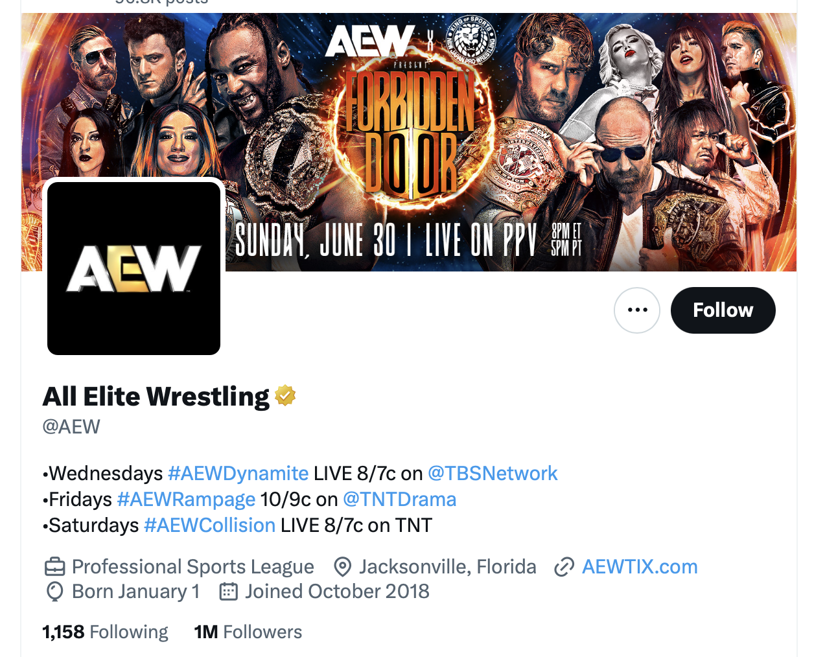
Task: Click the gold verified badge
Action: click(285, 395)
